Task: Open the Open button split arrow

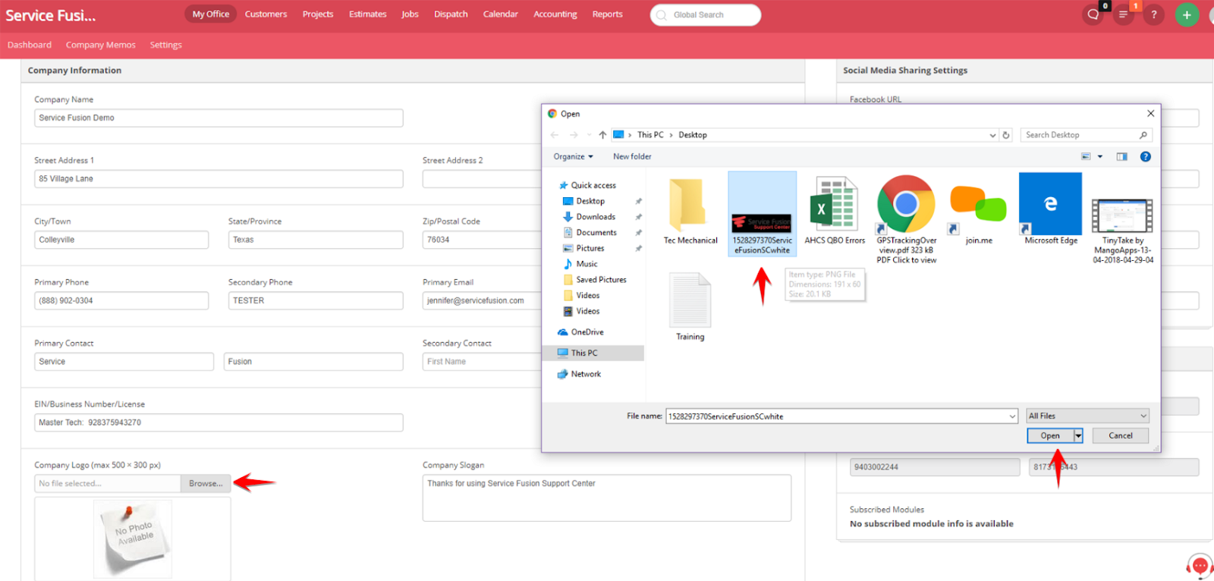Action: (x=1078, y=435)
